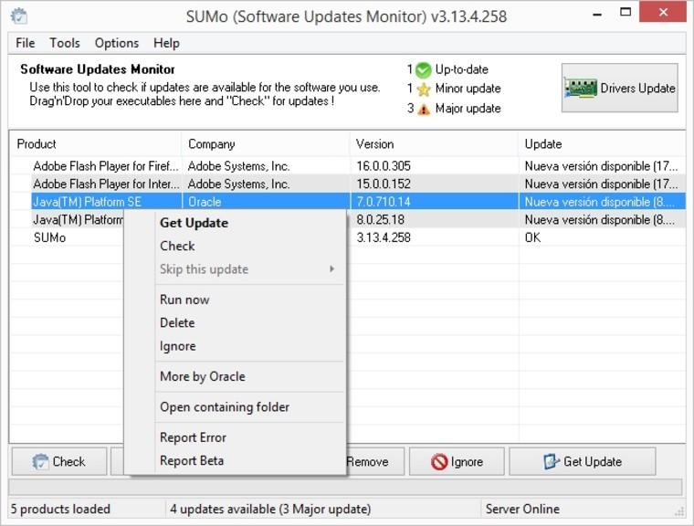Click '5 products loaded' status text
Screen dimensions: 694x526
pos(60,510)
